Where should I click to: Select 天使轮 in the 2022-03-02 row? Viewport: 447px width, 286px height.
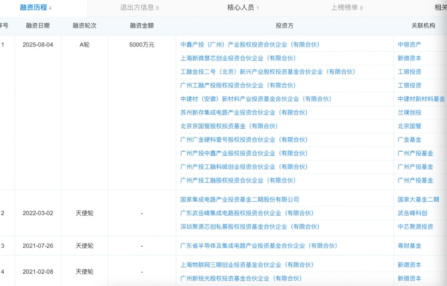84,213
